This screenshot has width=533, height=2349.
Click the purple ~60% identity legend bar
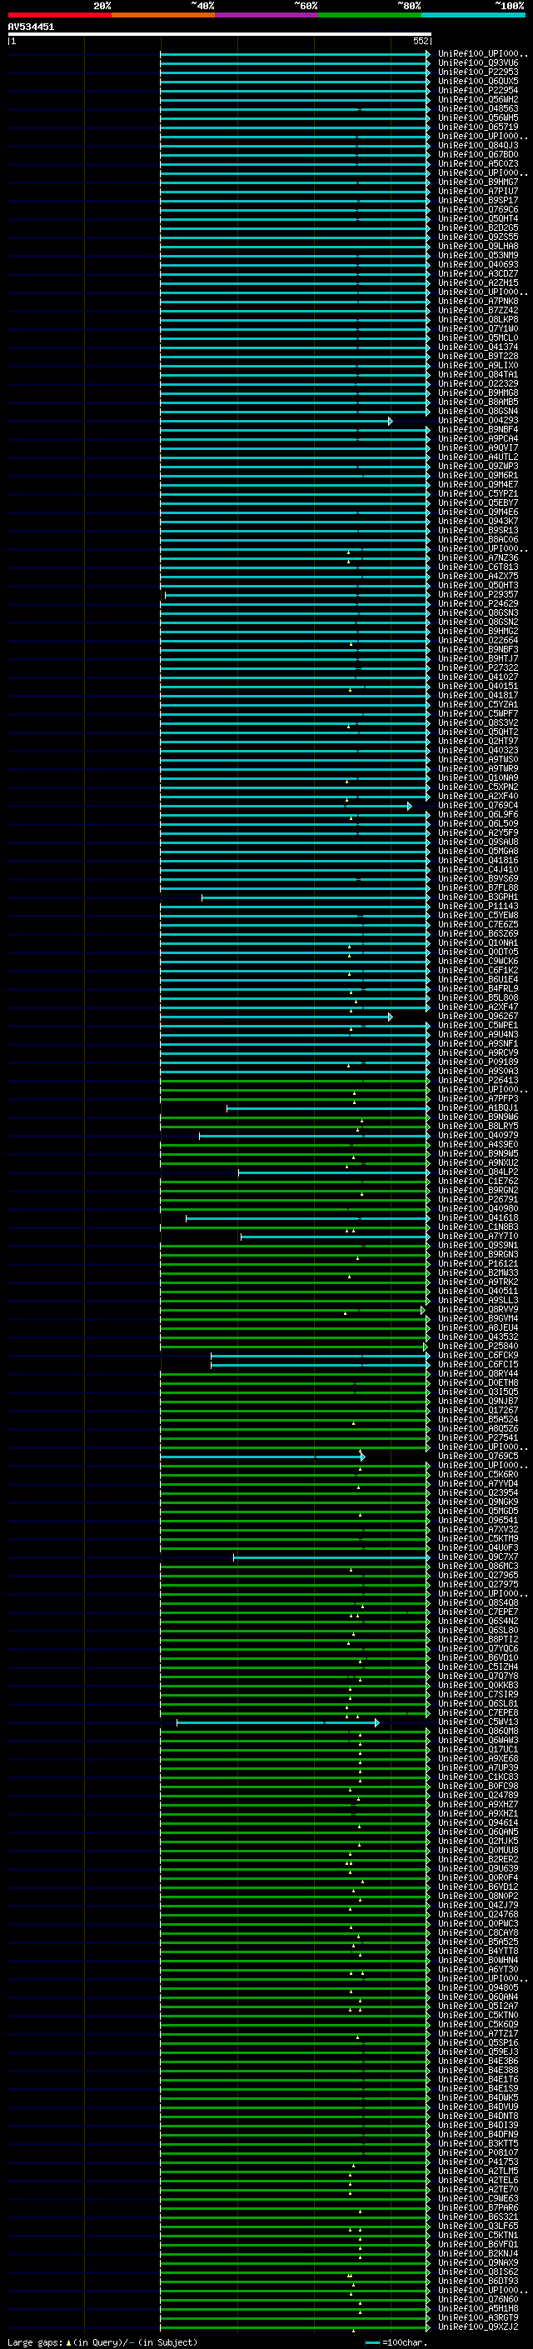[x=267, y=15]
